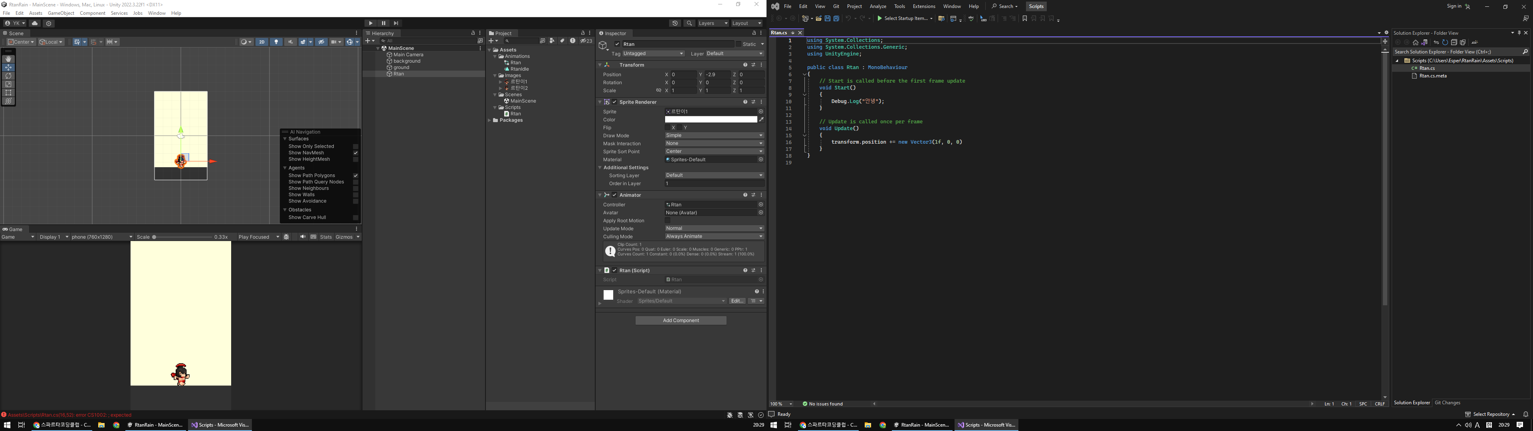
Task: Pick color with Sprite Renderer eyedropper
Action: coord(761,120)
